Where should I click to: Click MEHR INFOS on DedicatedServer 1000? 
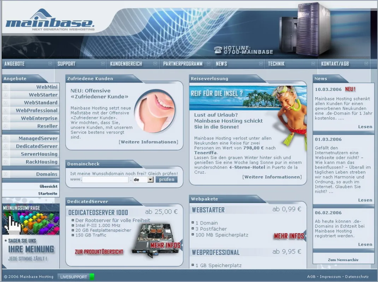166,245
